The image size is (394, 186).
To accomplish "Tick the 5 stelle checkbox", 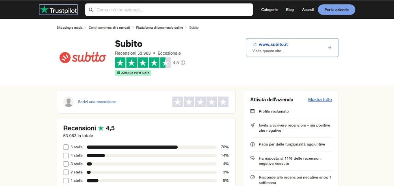I will point(66,147).
